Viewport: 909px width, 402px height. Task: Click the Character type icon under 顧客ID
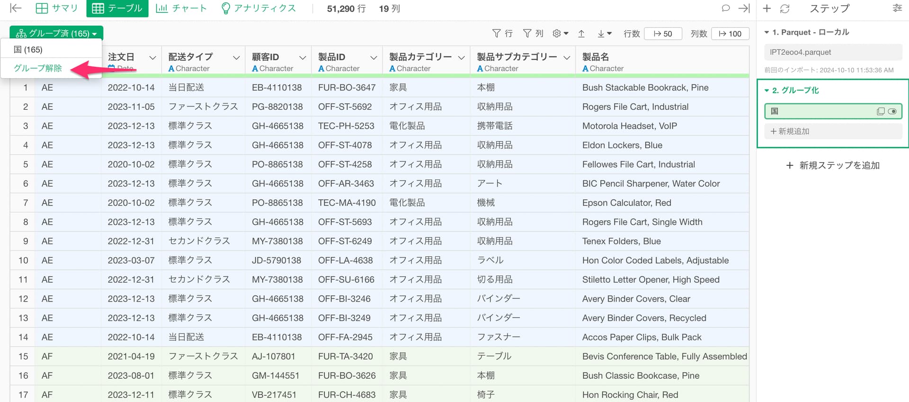255,69
